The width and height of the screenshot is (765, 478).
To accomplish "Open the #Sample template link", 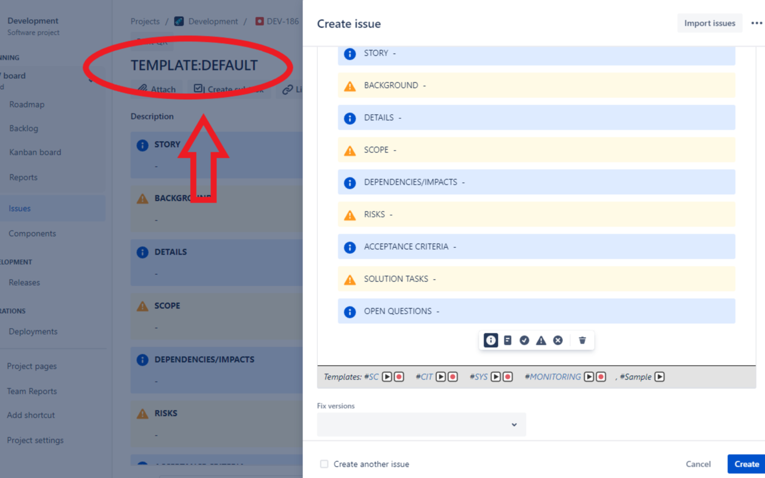I will pyautogui.click(x=636, y=377).
